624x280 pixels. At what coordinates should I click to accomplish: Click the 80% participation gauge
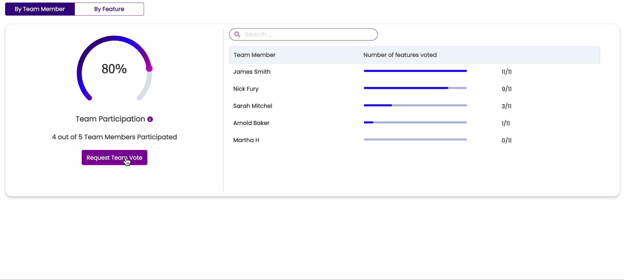click(114, 69)
